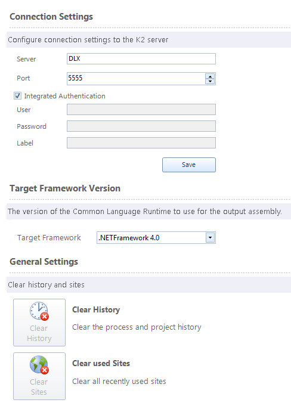Click the Integrated Authentication label text
291x412 pixels.
pyautogui.click(x=64, y=96)
